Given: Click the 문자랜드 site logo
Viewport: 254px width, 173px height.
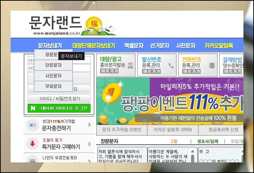Looking at the screenshot, I should point(73,25).
